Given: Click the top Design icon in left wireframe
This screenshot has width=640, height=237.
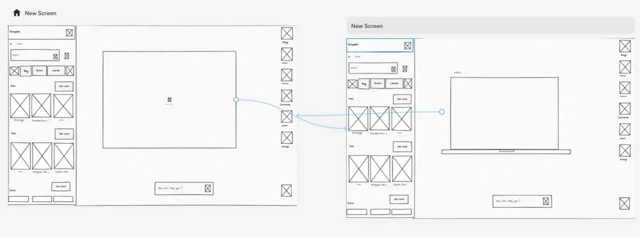Looking at the screenshot, I should (287, 33).
